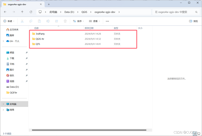The height and width of the screenshot is (136, 202).
Task: Click the computer icon in address bar
Action: pyautogui.click(x=40, y=12)
